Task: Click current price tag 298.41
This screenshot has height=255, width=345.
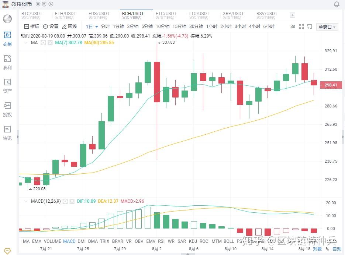Action: (x=331, y=85)
